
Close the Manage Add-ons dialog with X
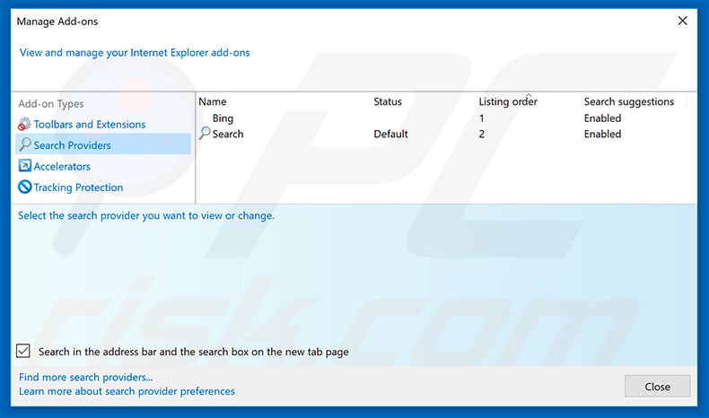682,21
